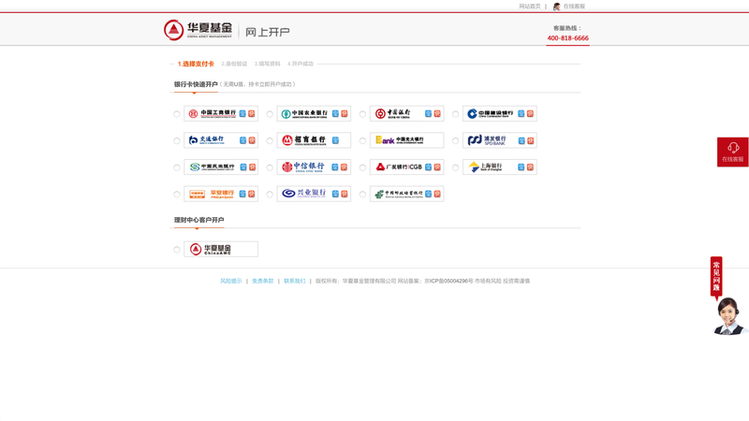Click the red badge icon on 交通银行 card
The image size is (749, 421).
tap(252, 140)
